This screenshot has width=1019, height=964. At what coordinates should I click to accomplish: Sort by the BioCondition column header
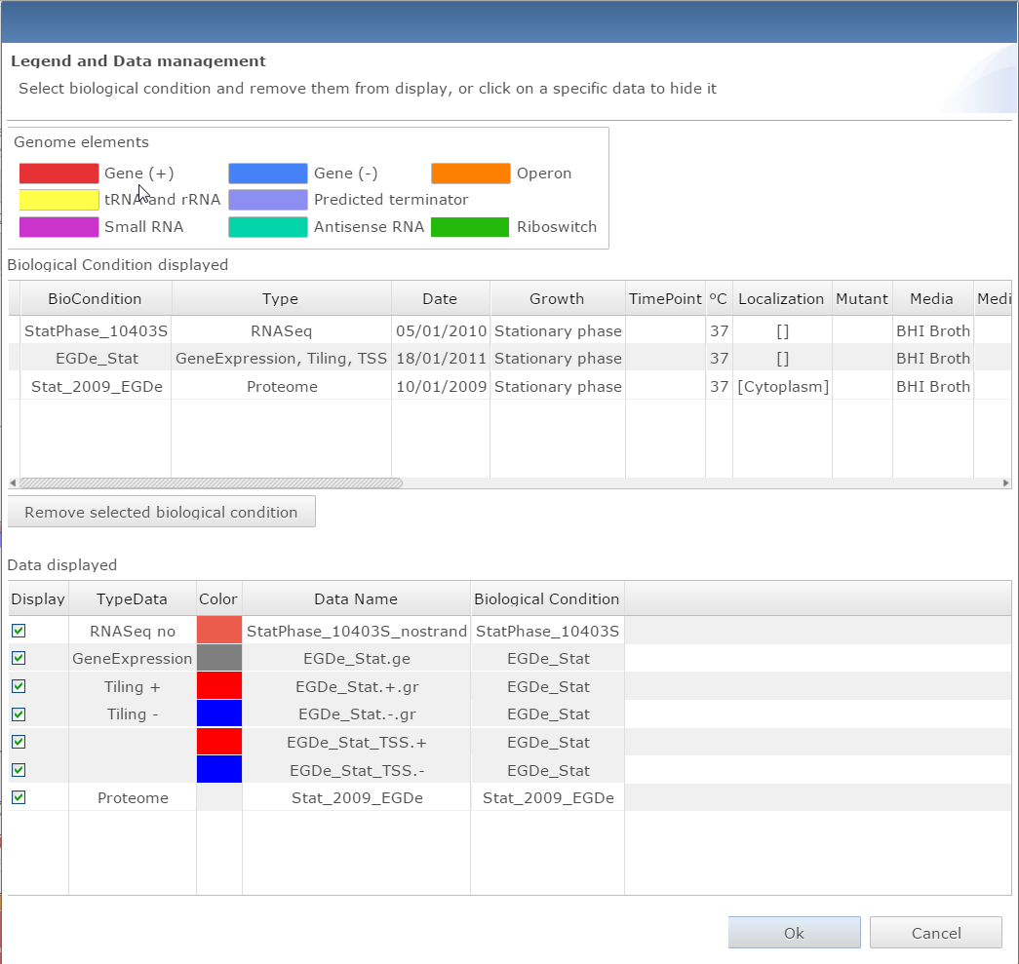click(x=96, y=298)
